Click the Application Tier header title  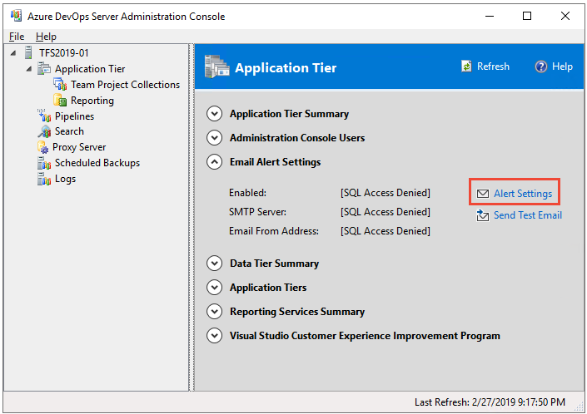pos(286,68)
